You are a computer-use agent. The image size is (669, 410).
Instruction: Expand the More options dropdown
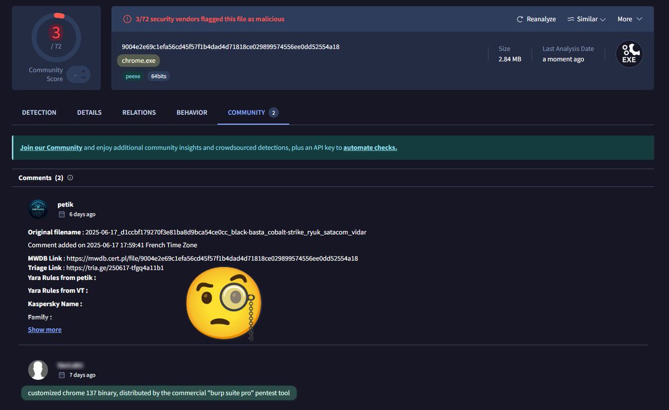(630, 19)
